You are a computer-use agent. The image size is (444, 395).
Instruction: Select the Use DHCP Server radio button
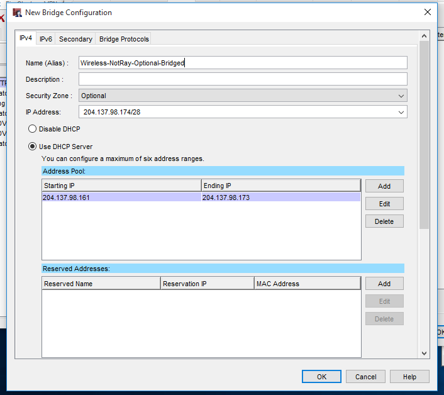[32, 147]
